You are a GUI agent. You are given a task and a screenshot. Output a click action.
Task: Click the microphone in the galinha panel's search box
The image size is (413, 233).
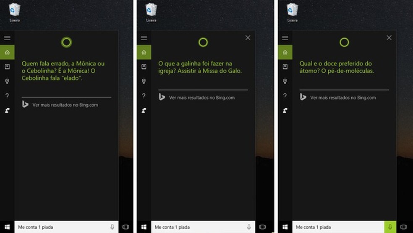coord(249,227)
